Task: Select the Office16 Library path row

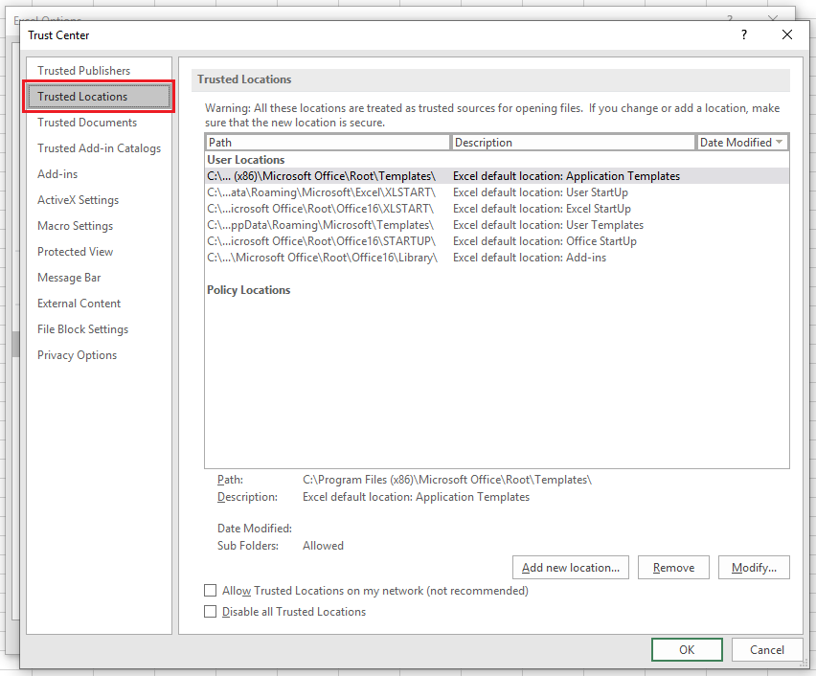Action: (497, 258)
